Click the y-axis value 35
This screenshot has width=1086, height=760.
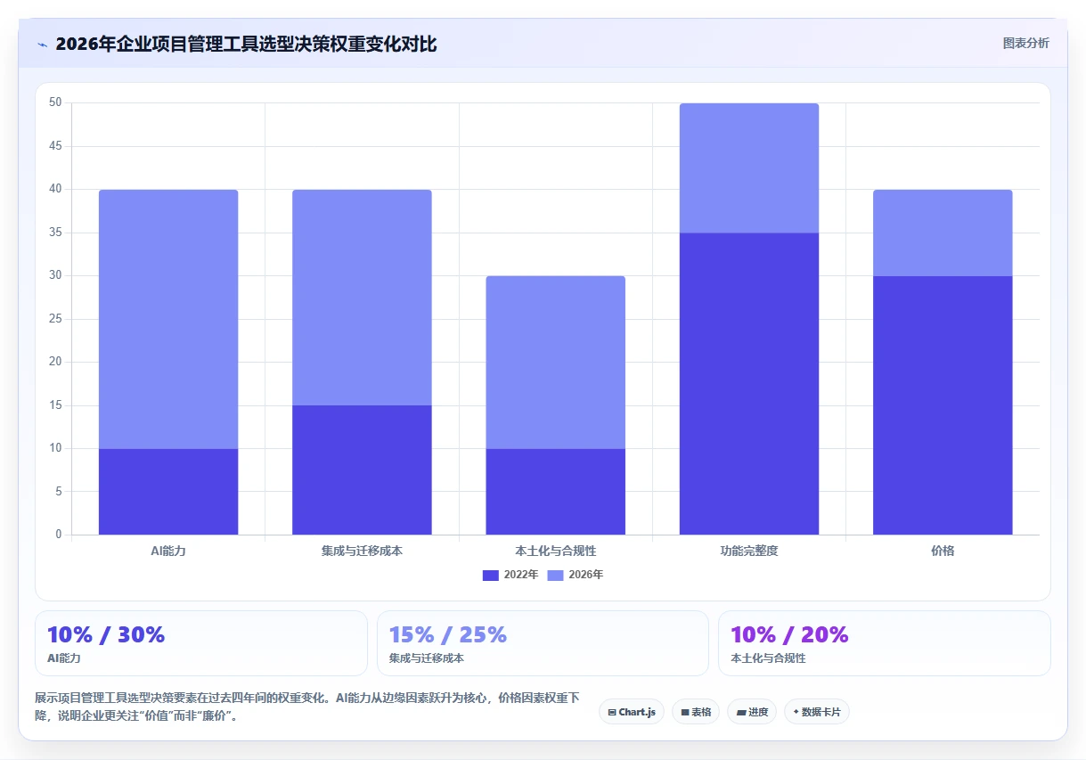point(55,233)
